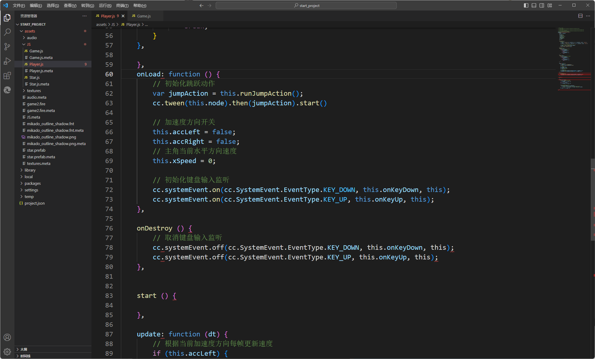Expand the textures folder
Viewport: 595px width, 359px height.
34,91
